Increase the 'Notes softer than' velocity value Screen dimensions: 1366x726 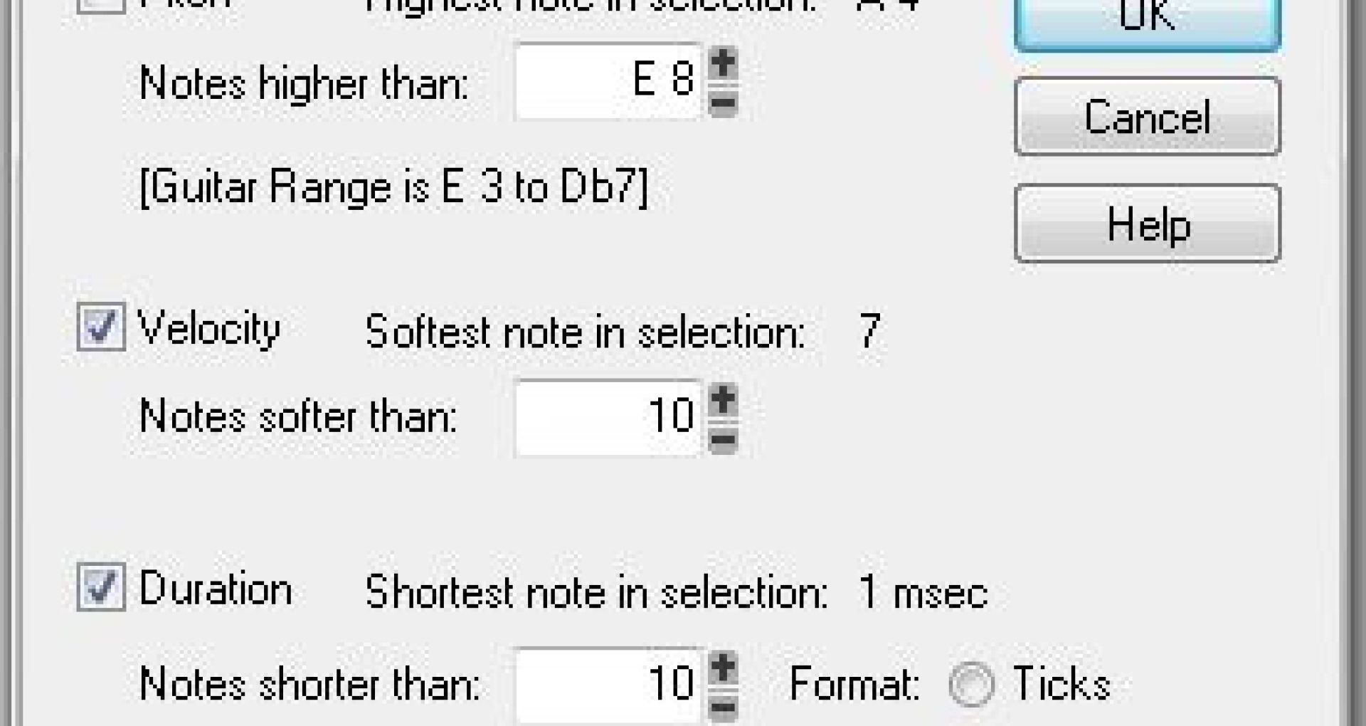click(x=724, y=400)
